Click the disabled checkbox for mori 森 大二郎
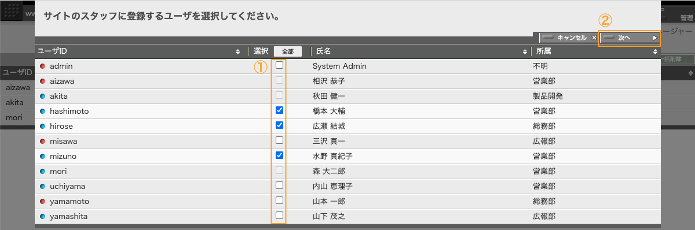Image resolution: width=695 pixels, height=230 pixels. coord(280,170)
